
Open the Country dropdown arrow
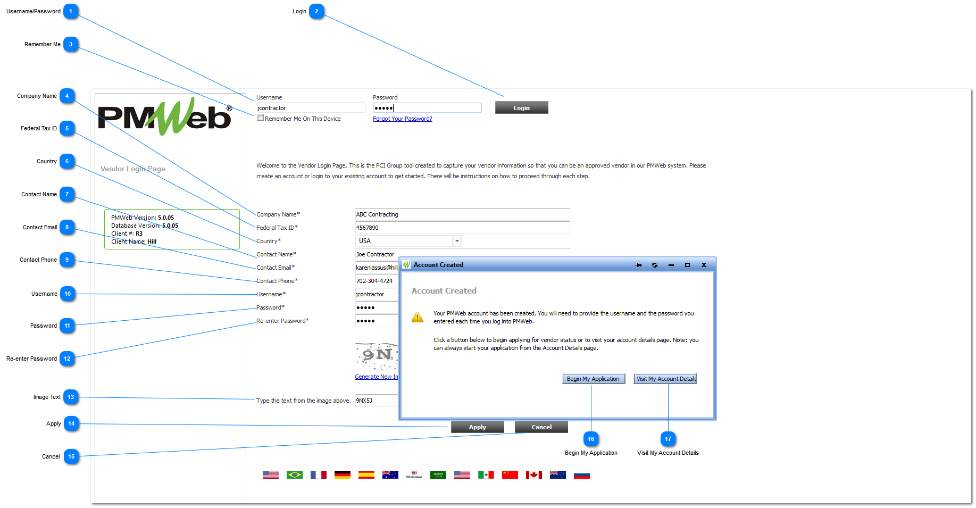pyautogui.click(x=457, y=241)
